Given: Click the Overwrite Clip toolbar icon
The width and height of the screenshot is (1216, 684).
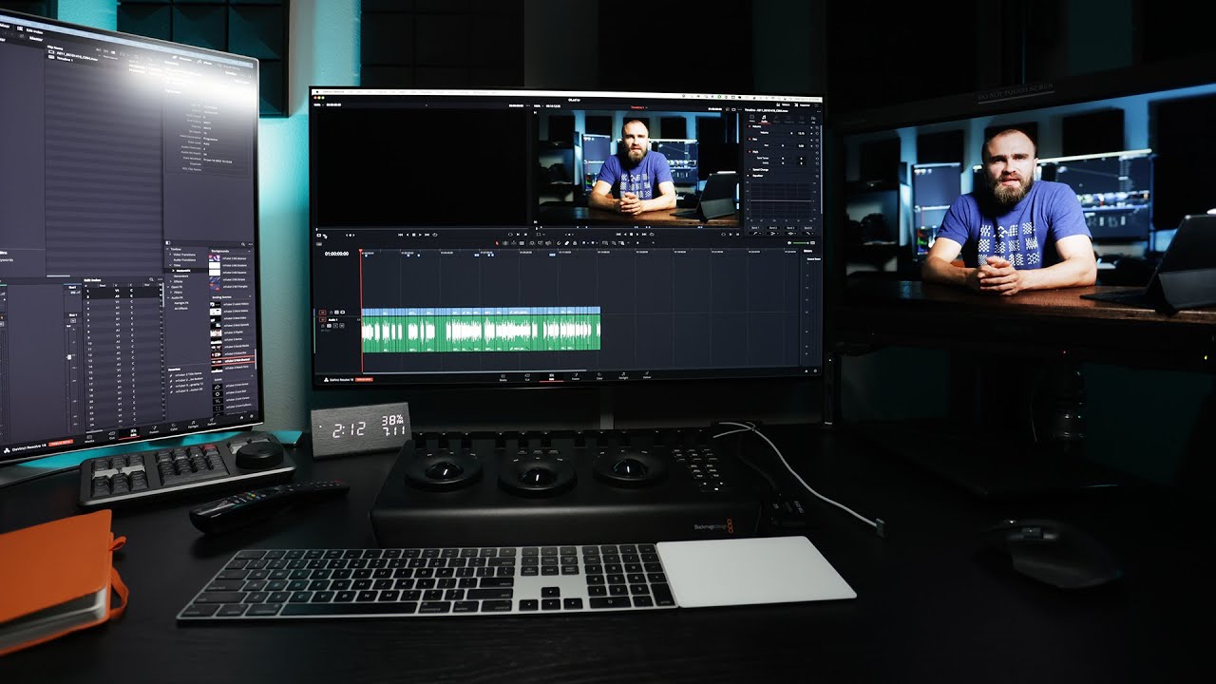Looking at the screenshot, I should click(x=540, y=242).
